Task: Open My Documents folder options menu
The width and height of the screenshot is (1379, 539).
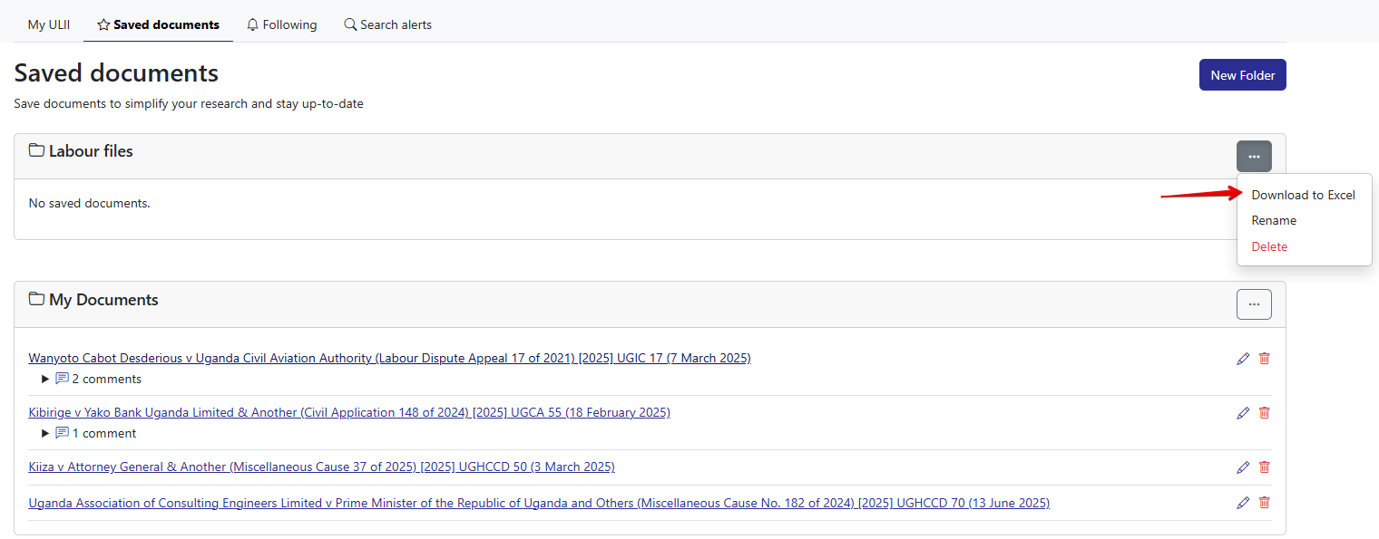Action: tap(1254, 304)
